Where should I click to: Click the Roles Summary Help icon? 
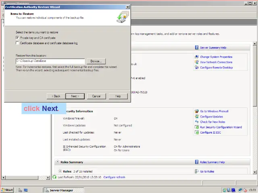click(197, 162)
